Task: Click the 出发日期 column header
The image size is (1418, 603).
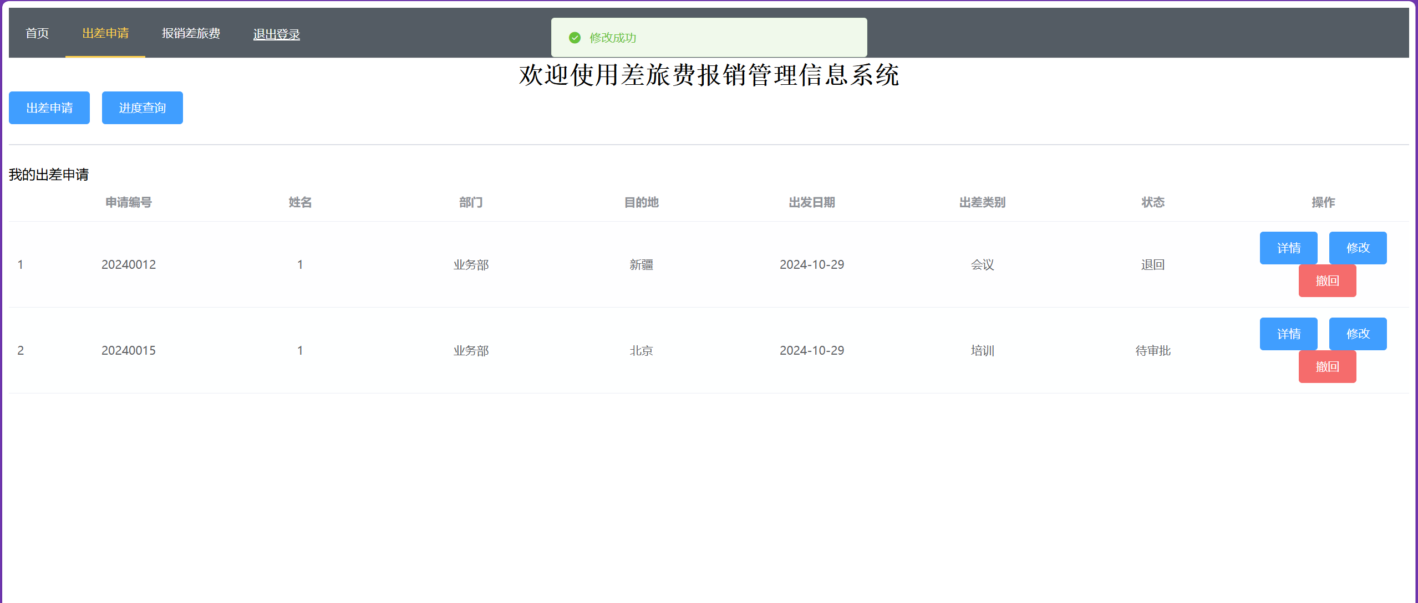Action: click(812, 202)
